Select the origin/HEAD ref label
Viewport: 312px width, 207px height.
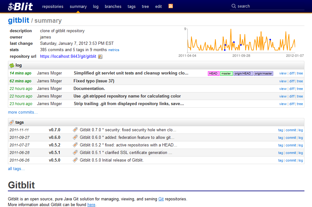[x=243, y=74]
